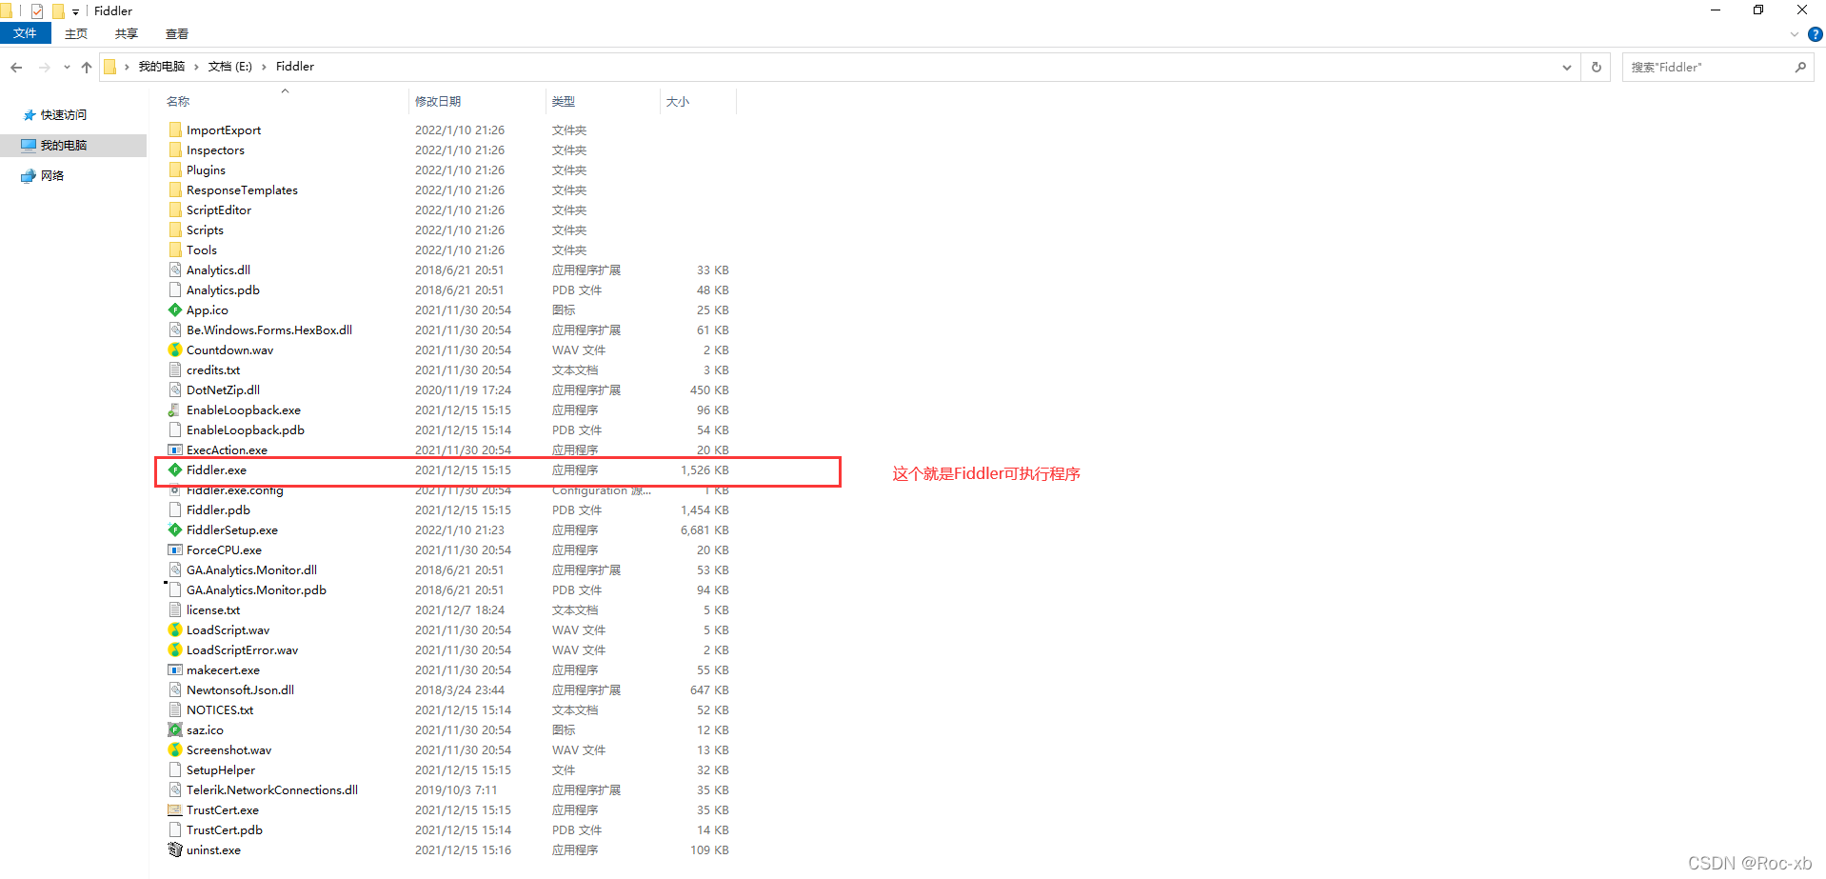The width and height of the screenshot is (1826, 879).
Task: Refresh the Fiddler folder view
Action: [x=1597, y=67]
